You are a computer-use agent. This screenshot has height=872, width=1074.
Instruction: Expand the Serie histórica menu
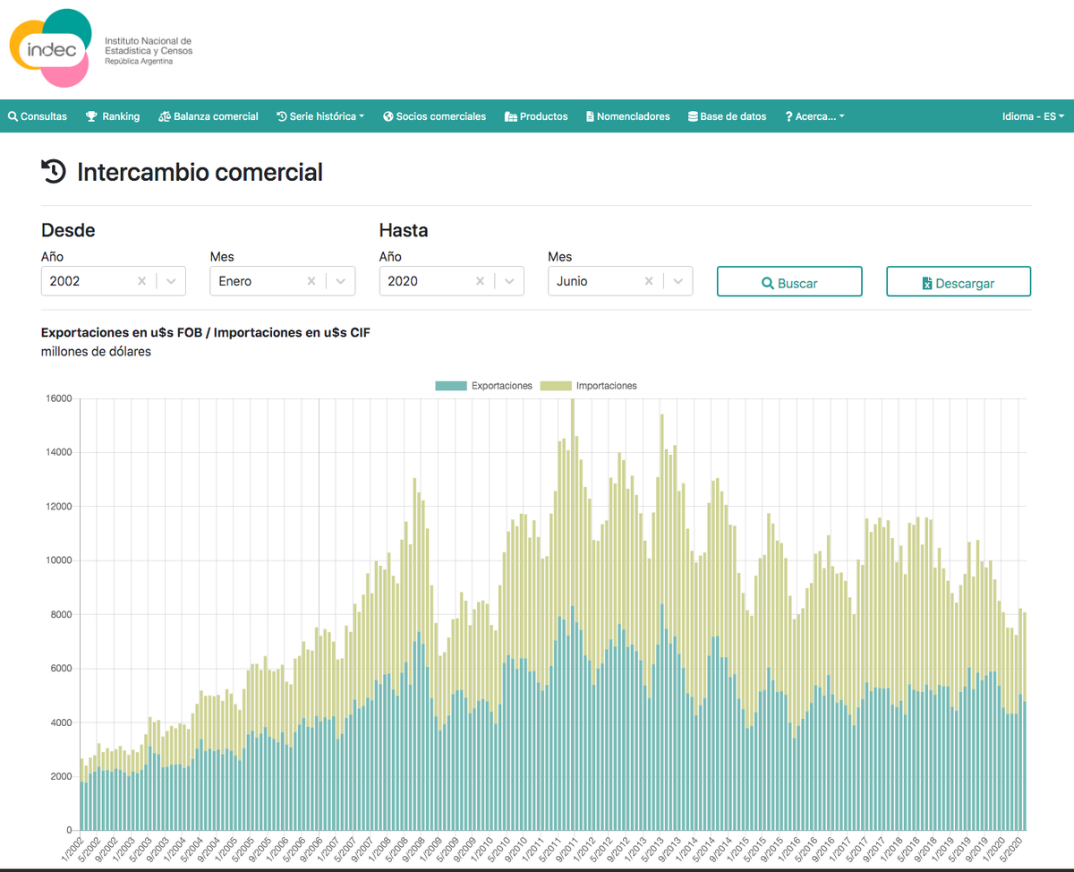click(x=320, y=116)
